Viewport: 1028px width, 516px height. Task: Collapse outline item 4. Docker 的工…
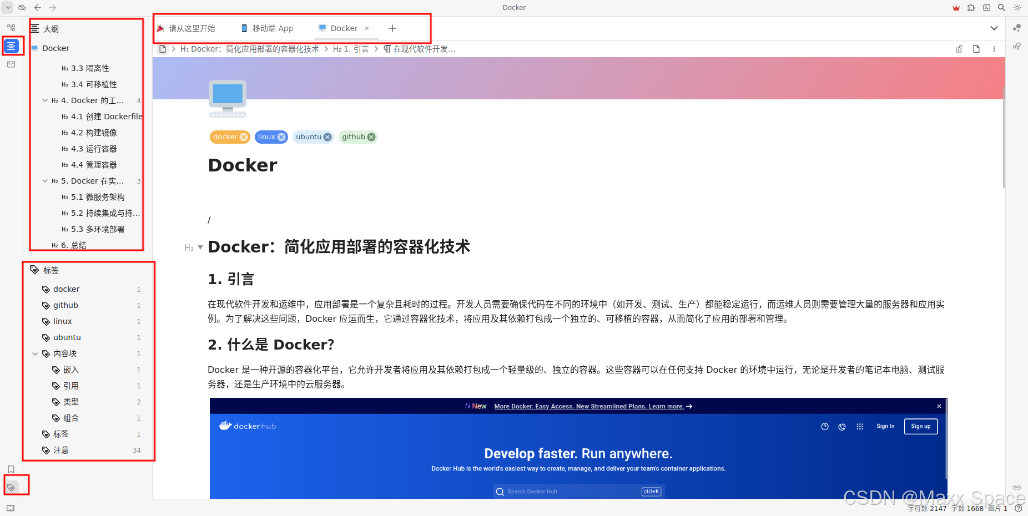pos(45,100)
